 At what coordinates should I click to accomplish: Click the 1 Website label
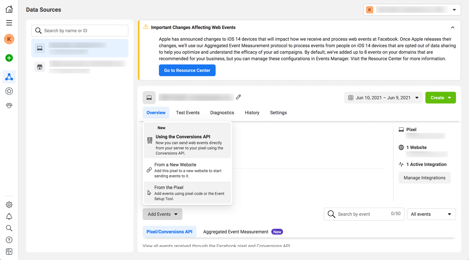416,147
